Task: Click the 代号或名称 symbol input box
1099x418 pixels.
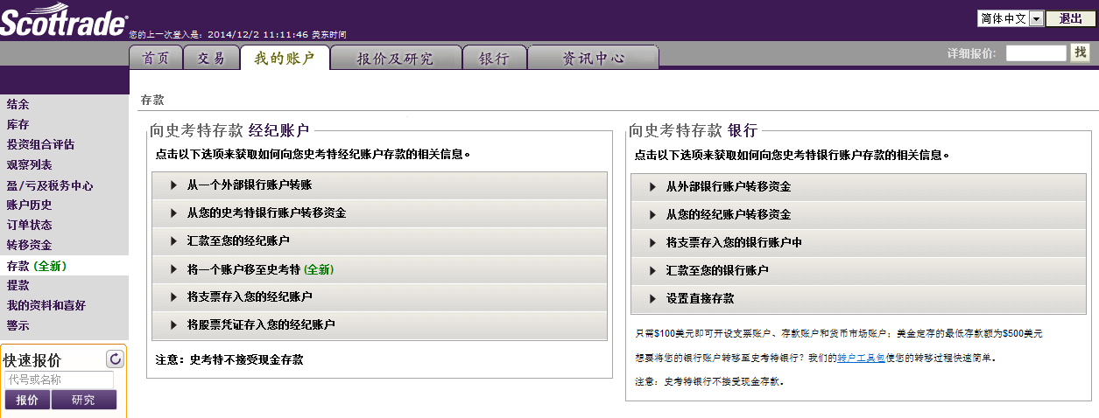Action: click(x=60, y=380)
